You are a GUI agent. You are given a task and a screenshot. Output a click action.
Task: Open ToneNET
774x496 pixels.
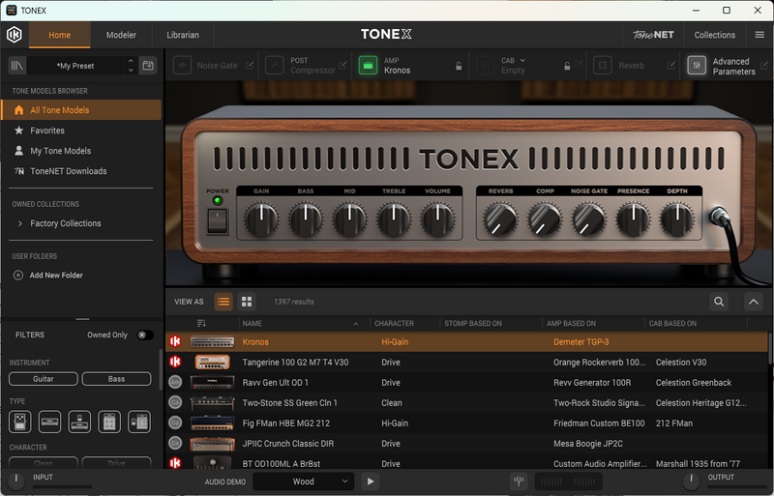pos(653,35)
